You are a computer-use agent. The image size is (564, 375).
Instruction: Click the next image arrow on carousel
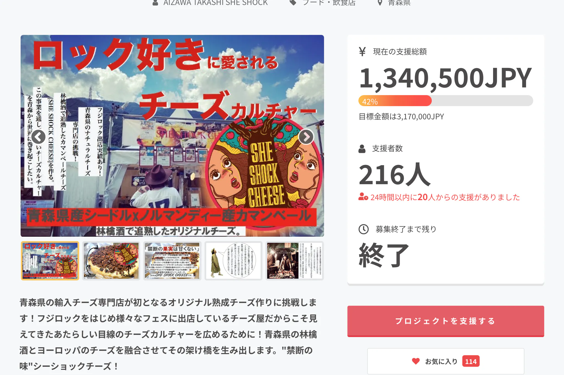tap(306, 137)
